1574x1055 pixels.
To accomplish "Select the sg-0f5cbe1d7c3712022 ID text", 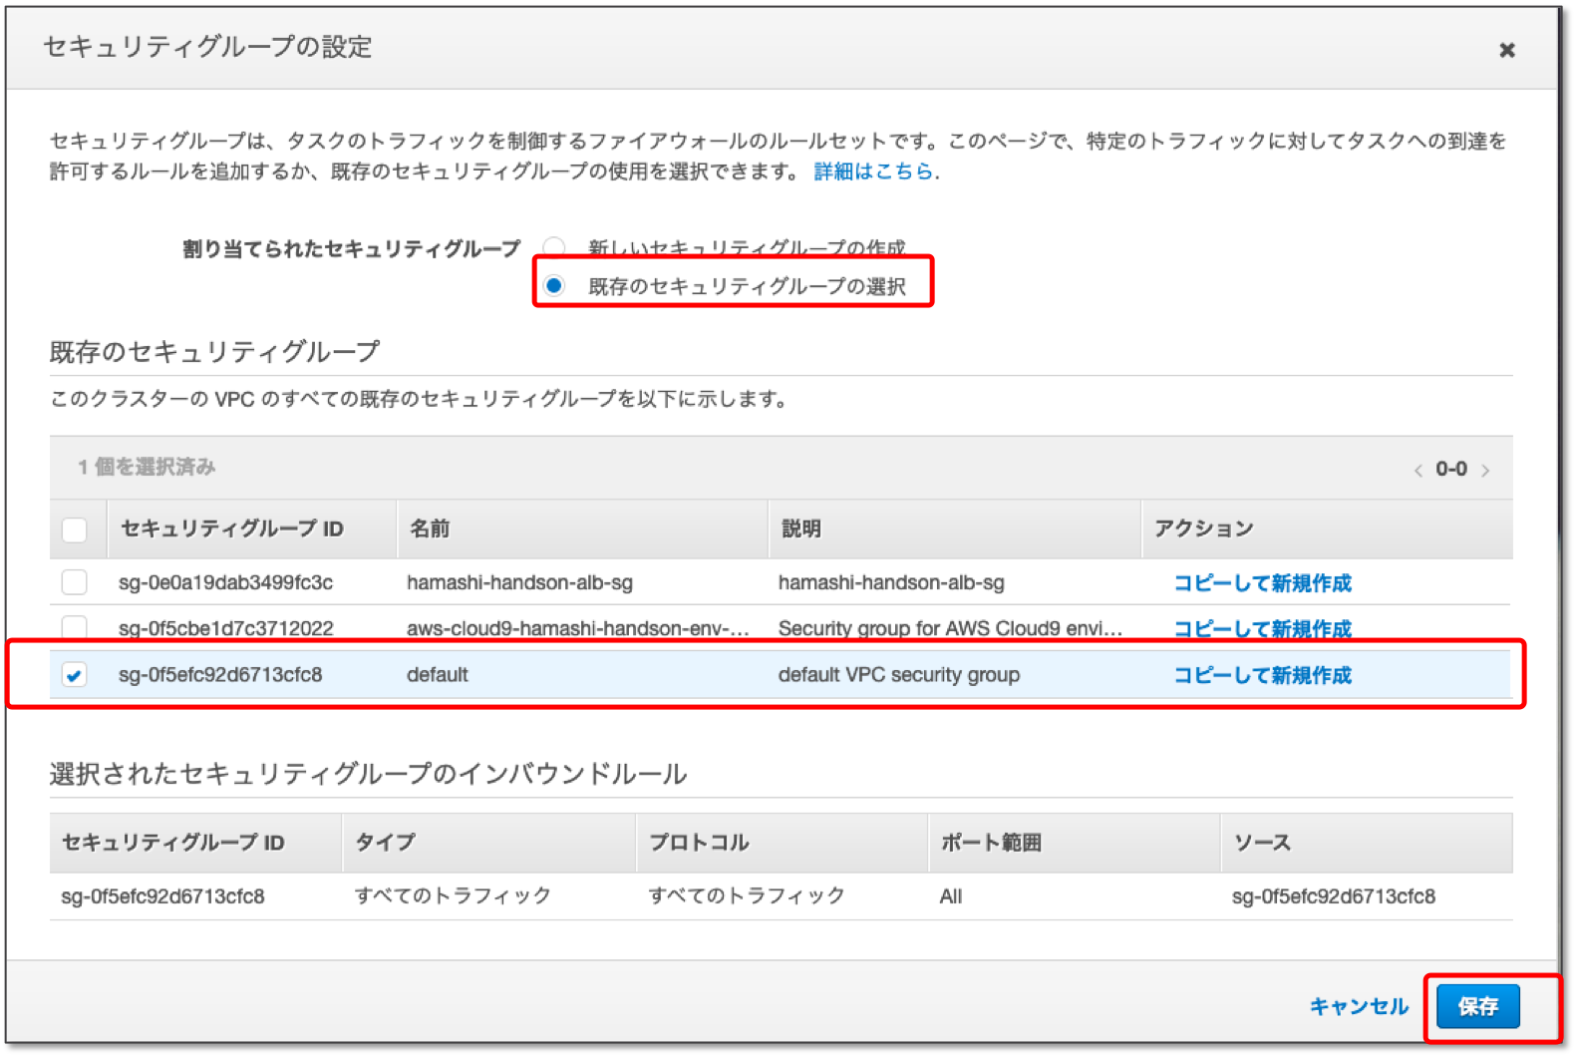I will [225, 628].
